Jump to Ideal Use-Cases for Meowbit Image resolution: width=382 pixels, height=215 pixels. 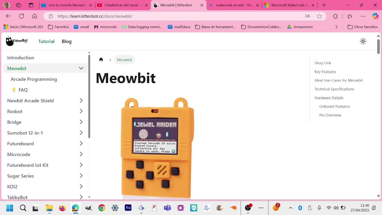339,80
